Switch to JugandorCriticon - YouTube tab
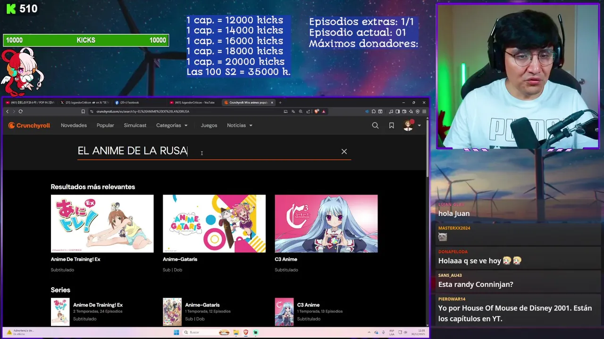This screenshot has height=339, width=604. [194, 102]
